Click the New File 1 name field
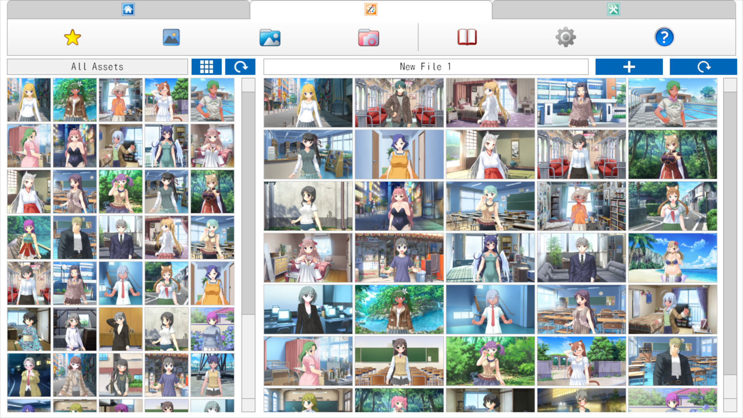This screenshot has height=418, width=743. pyautogui.click(x=426, y=67)
